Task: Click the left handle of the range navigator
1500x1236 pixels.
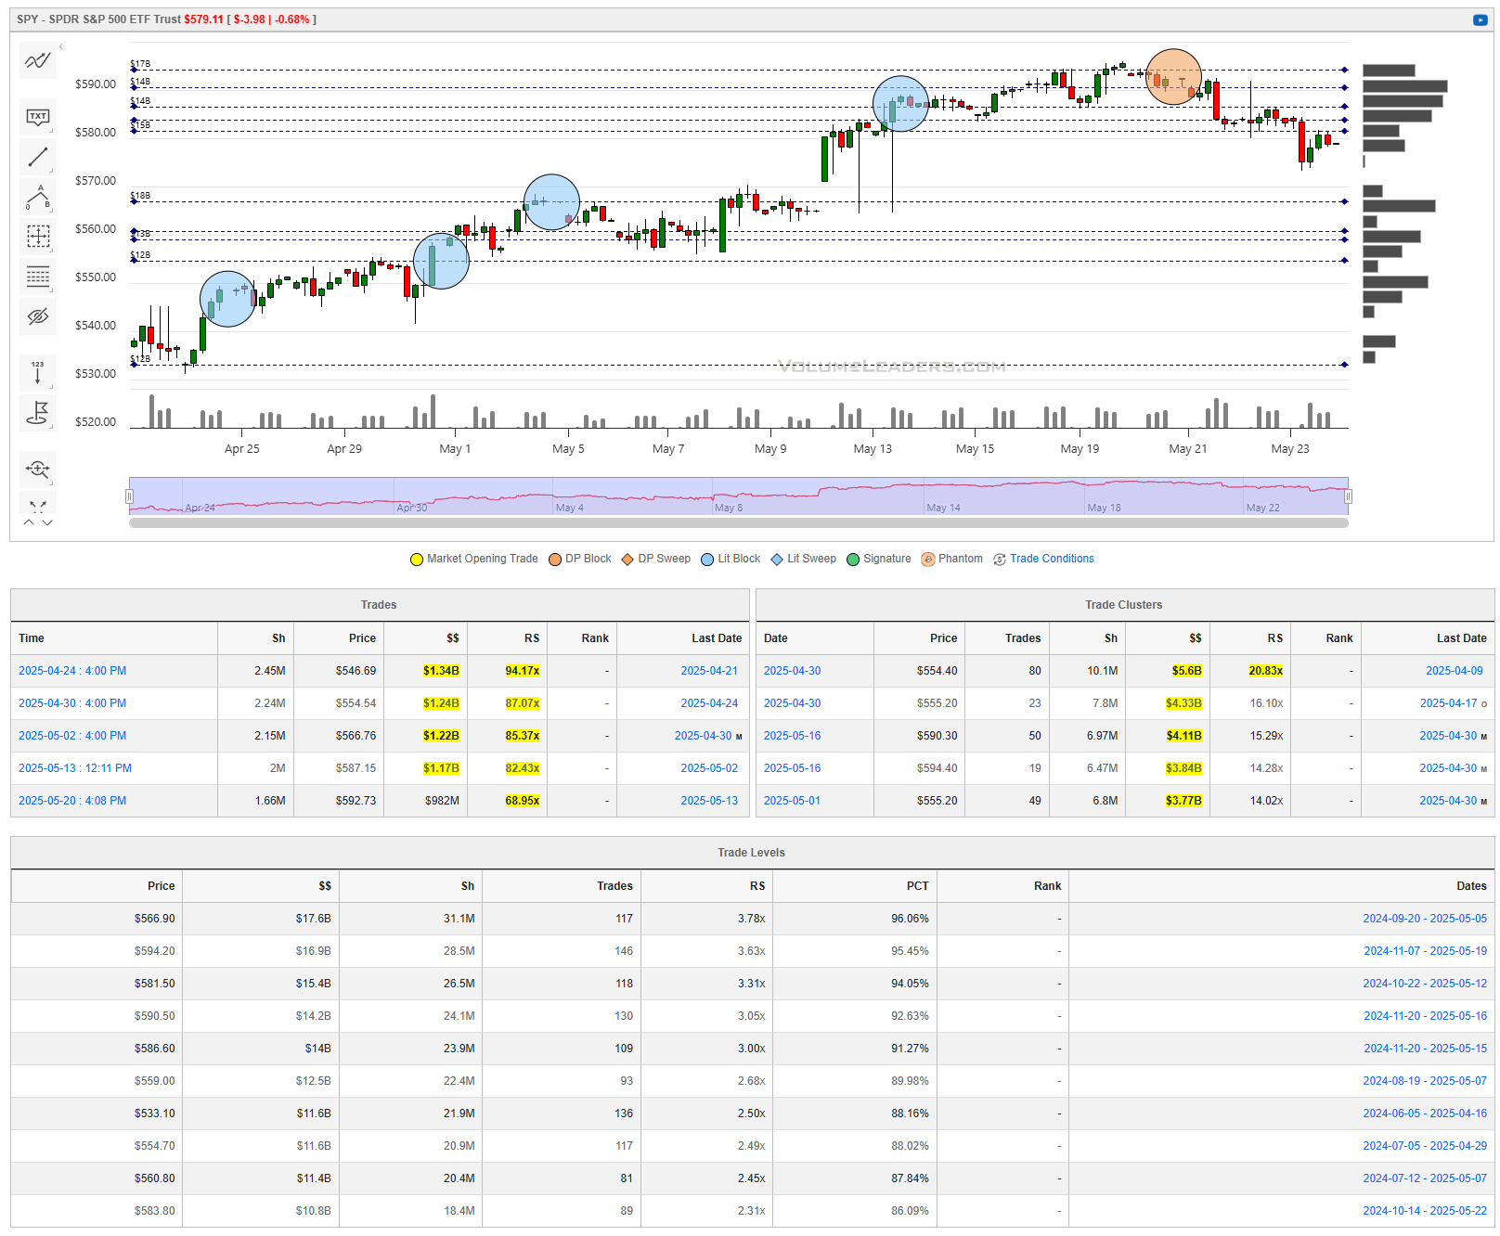Action: point(130,496)
